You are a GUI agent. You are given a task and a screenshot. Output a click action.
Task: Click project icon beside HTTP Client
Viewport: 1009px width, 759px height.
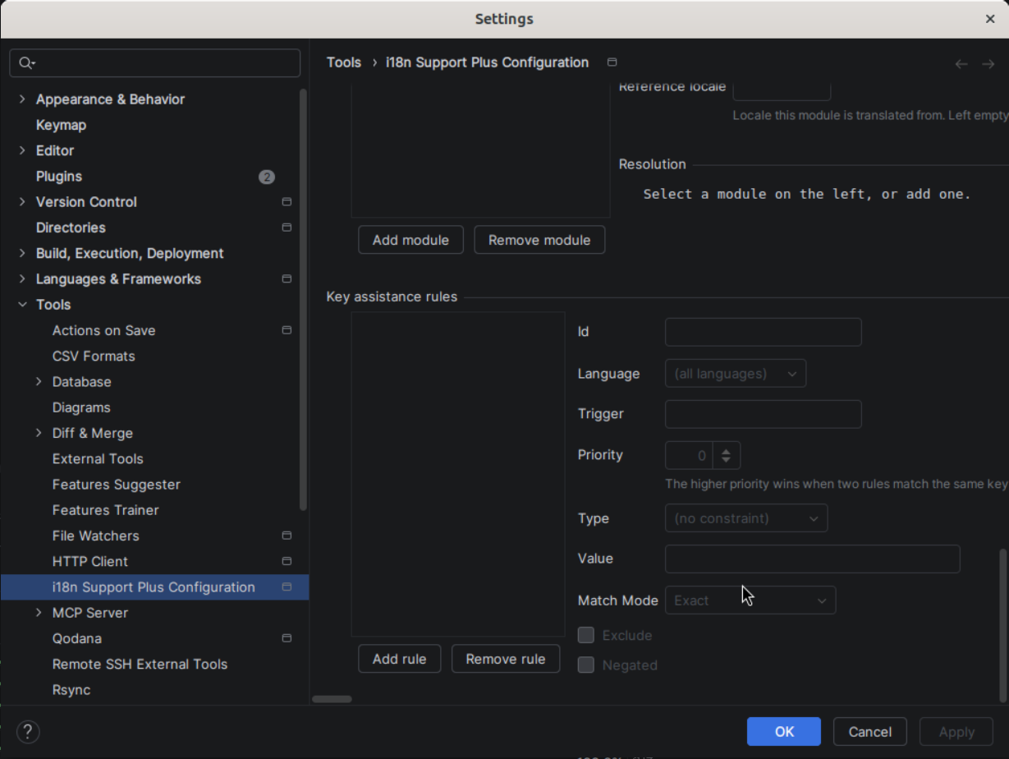[x=287, y=562]
